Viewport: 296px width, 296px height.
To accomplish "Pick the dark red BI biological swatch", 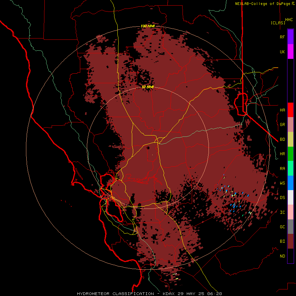I will [x=290, y=241].
